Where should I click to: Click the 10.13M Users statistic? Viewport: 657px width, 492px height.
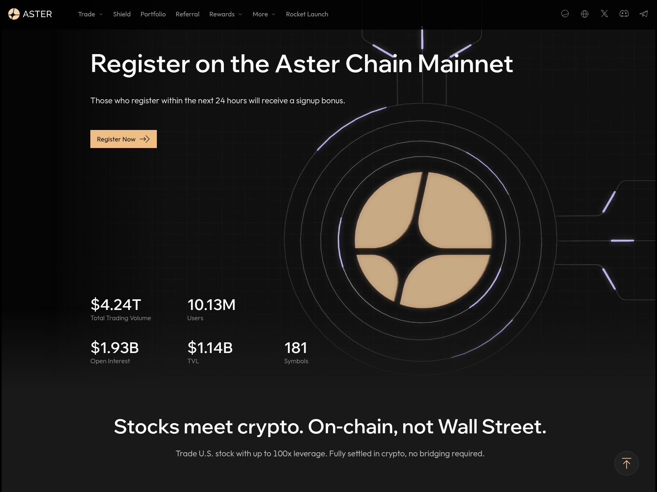click(x=211, y=309)
